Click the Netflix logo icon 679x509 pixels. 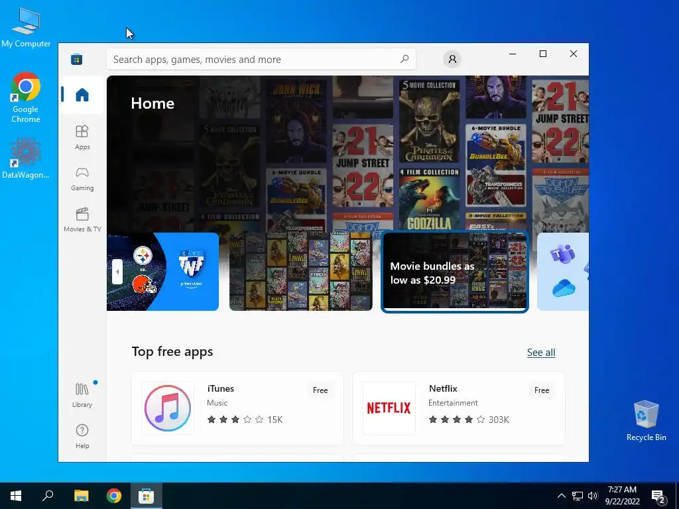[x=389, y=408]
